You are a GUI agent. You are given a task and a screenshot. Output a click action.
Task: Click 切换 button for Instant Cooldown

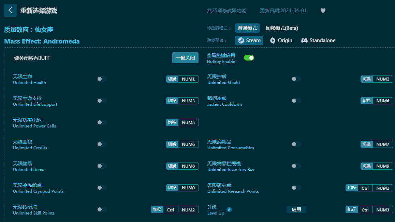pos(367,101)
